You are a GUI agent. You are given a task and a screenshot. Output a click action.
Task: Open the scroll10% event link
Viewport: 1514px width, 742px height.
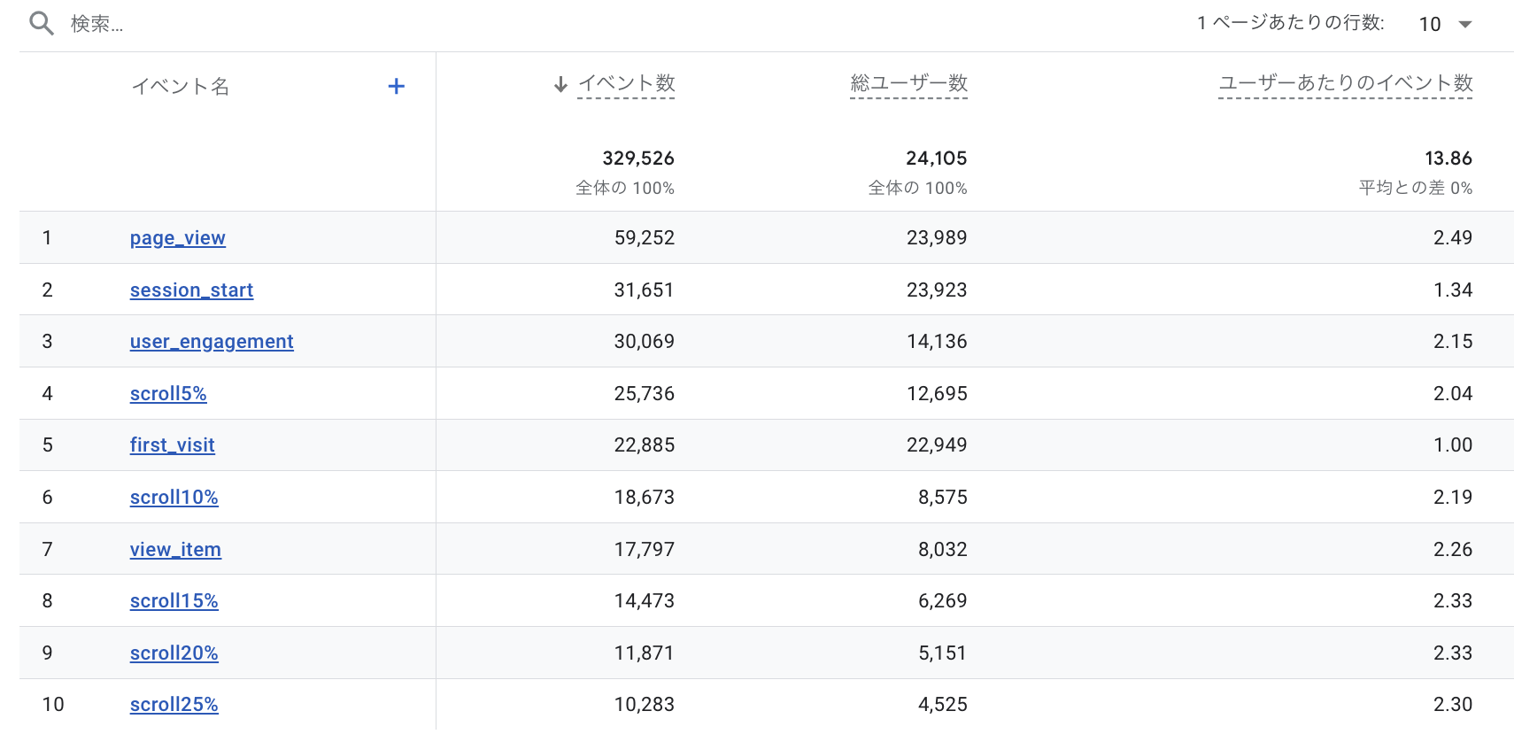click(x=174, y=498)
